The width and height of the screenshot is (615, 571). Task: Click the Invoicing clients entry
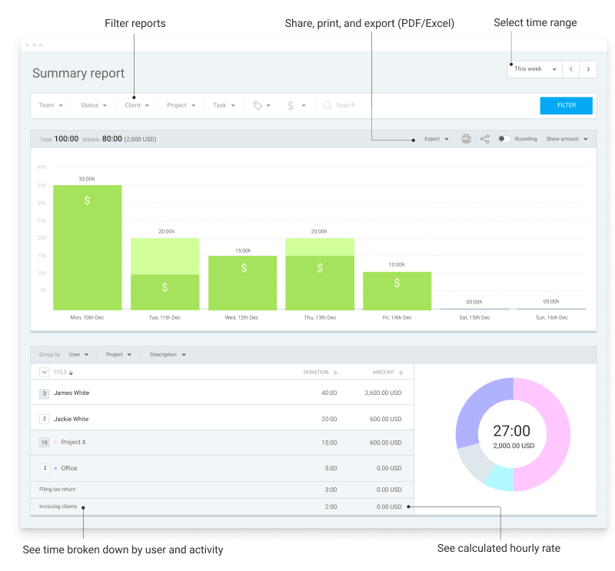click(x=58, y=506)
